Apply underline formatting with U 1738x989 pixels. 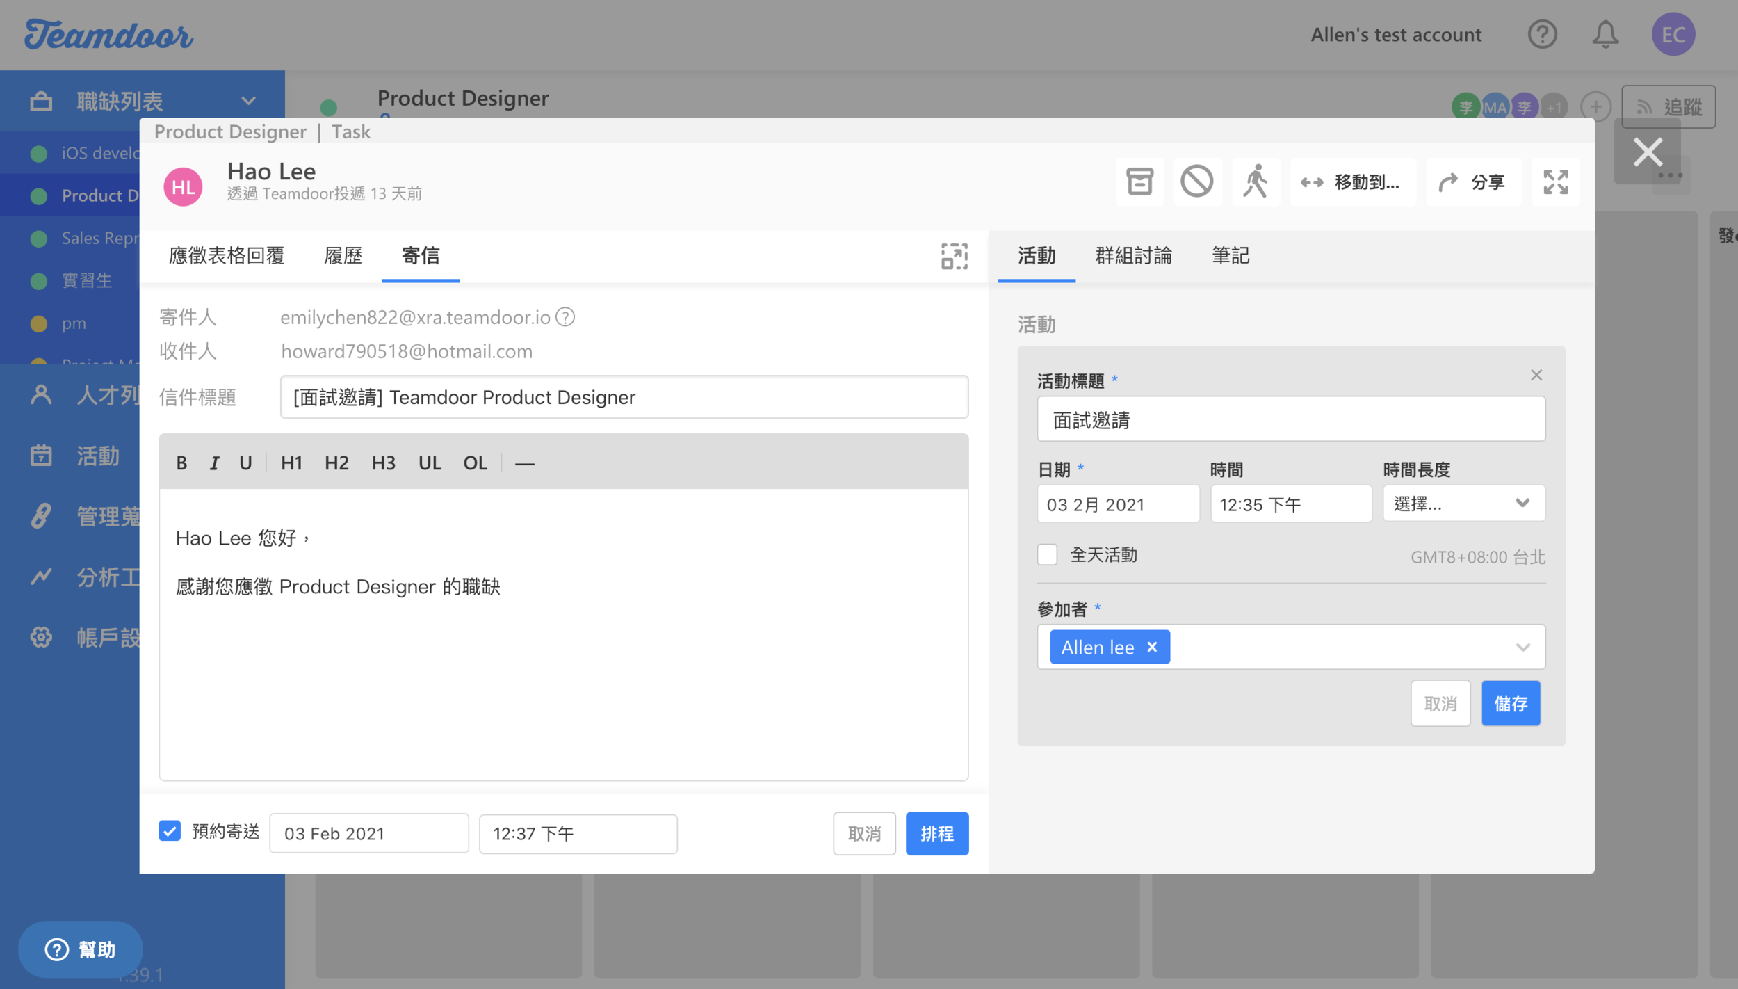tap(245, 463)
